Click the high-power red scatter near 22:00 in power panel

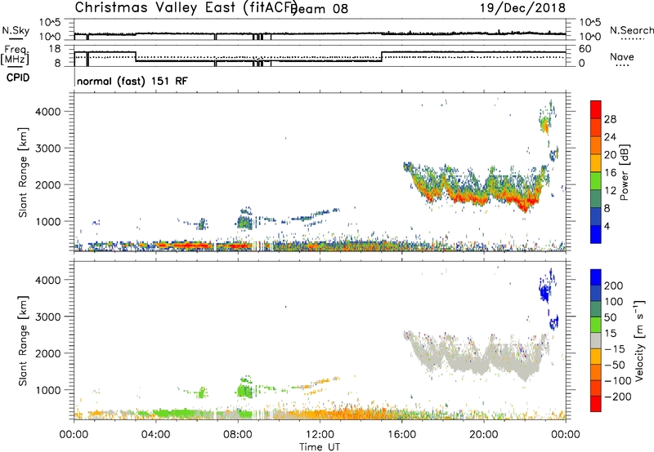(x=525, y=202)
